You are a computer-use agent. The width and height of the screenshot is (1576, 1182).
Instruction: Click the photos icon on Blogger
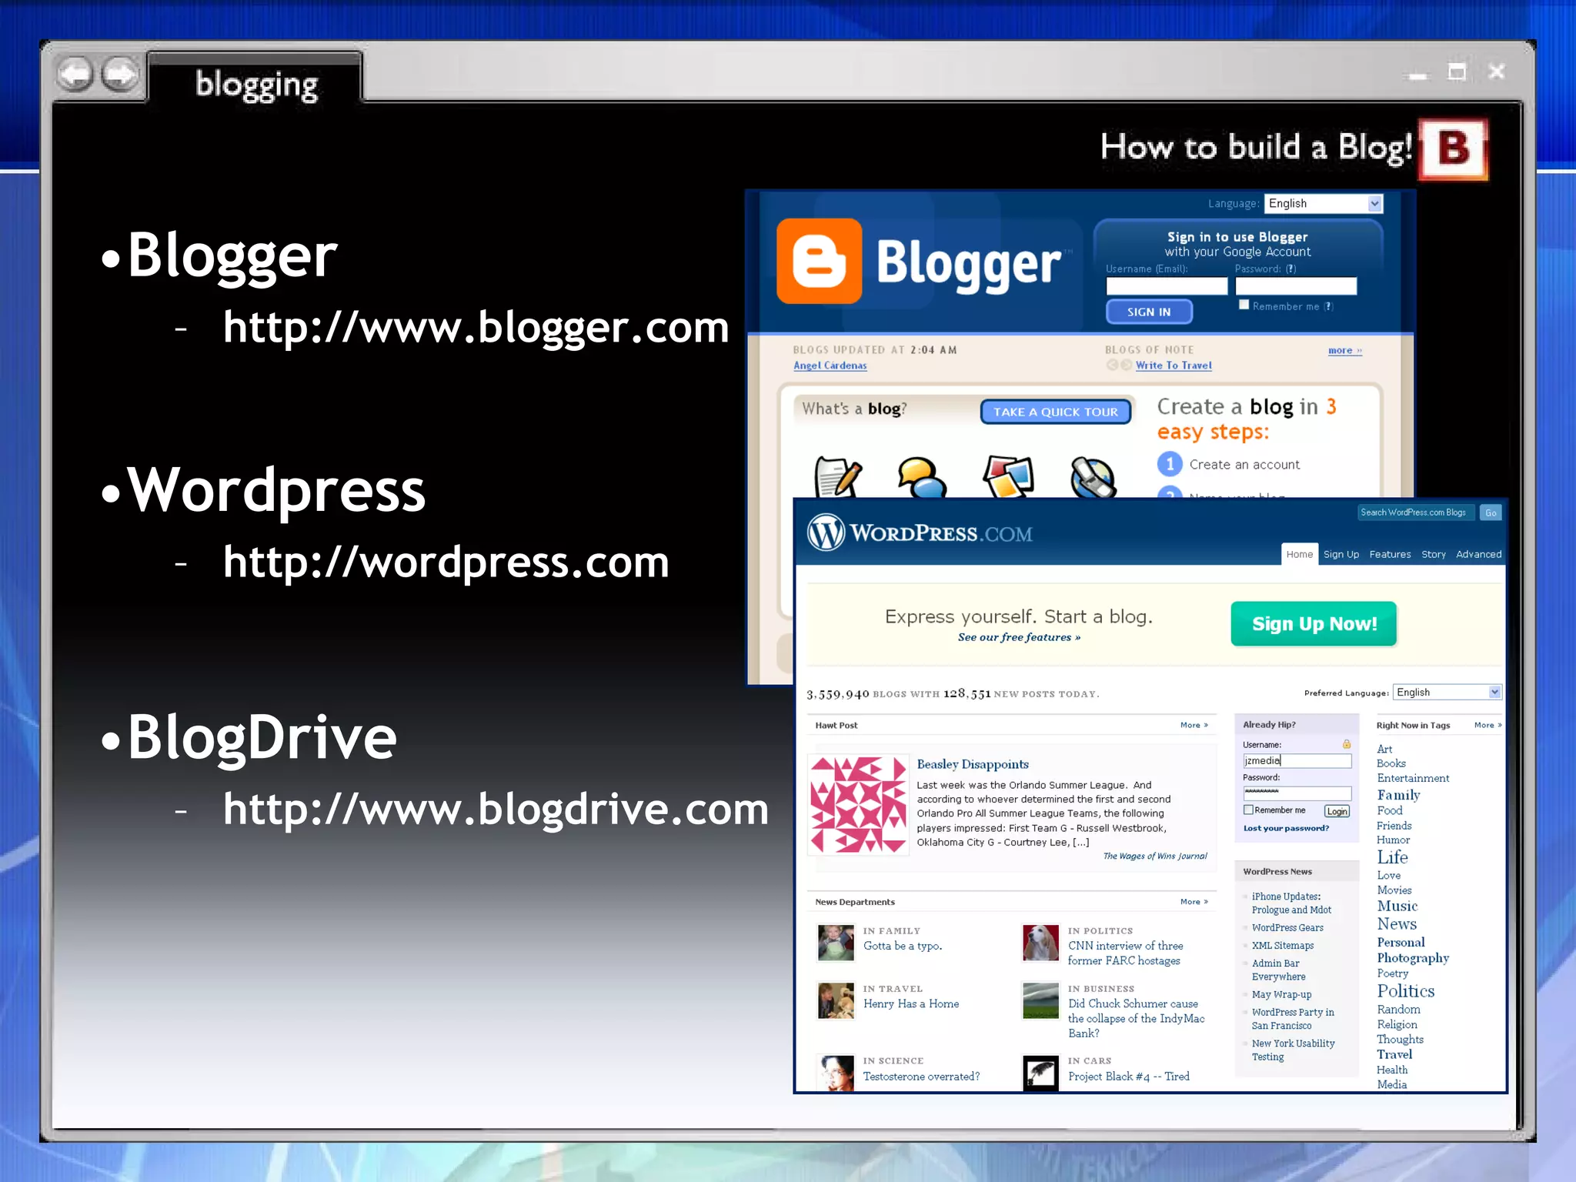tap(1007, 477)
